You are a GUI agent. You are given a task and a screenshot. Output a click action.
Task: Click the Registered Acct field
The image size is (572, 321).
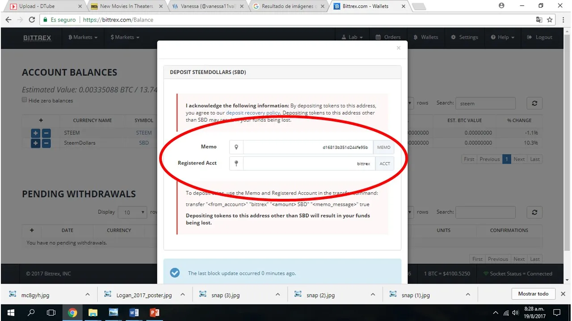309,164
